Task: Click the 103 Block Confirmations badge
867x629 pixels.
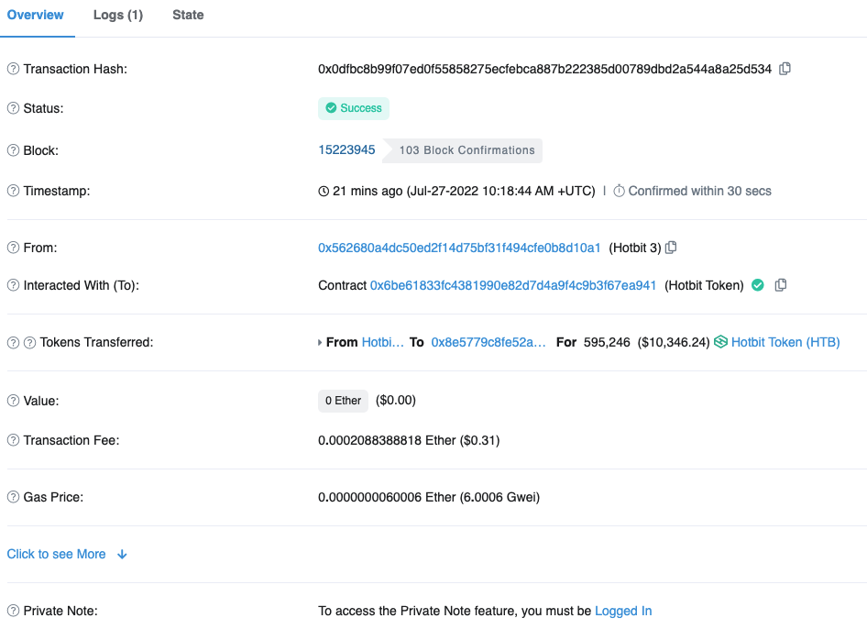Action: pos(466,150)
